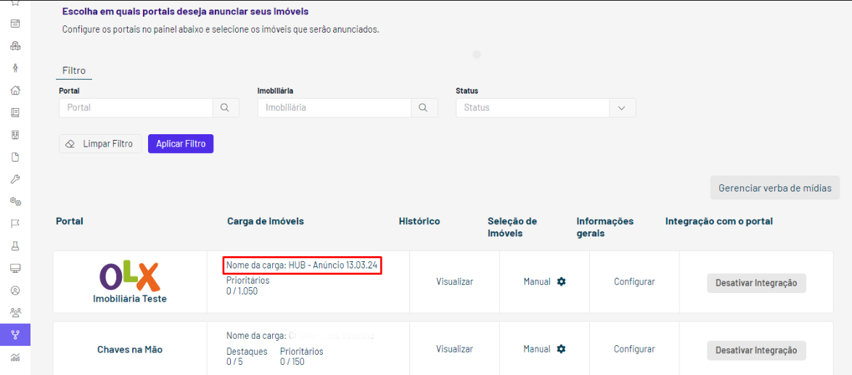Open the document page sidebar icon
This screenshot has height=375, width=852.
(15, 157)
